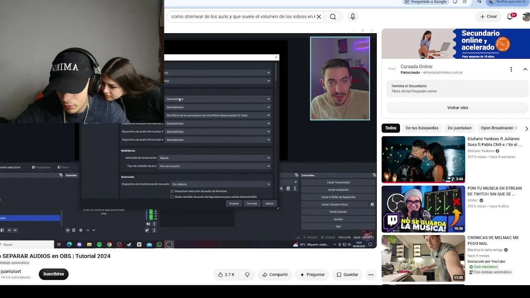Click the OBS Propiedades gear button
The width and height of the screenshot is (530, 298).
click(41, 167)
